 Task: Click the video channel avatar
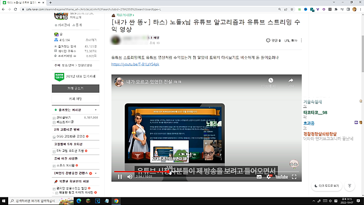tap(119, 82)
